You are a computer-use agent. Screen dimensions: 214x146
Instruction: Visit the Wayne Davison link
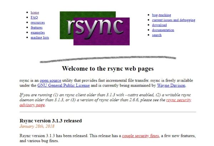click(x=171, y=85)
